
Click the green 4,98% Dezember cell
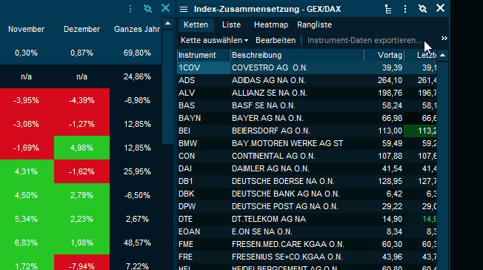(x=81, y=148)
